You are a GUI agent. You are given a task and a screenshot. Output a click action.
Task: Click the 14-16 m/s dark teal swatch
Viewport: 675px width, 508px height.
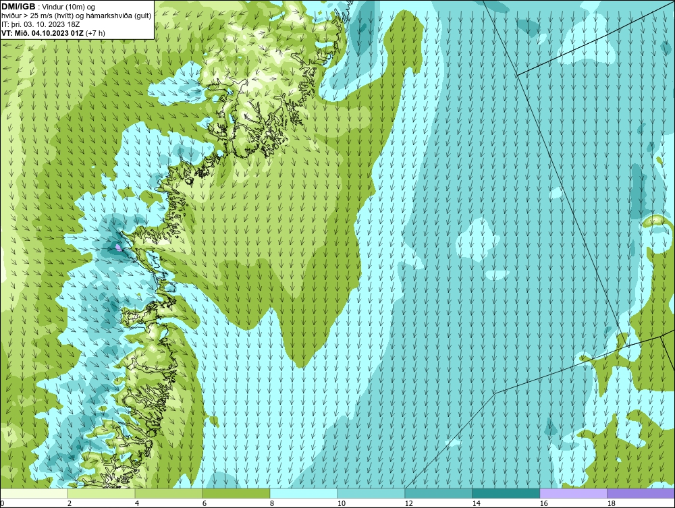[x=506, y=493]
